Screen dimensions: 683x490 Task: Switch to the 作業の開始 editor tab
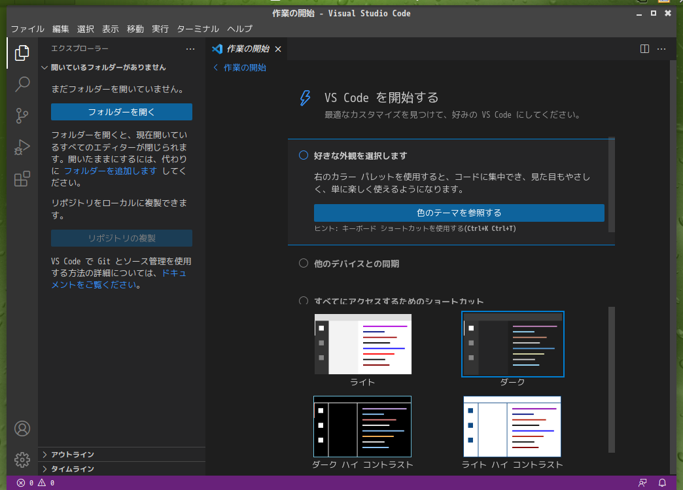click(x=247, y=49)
